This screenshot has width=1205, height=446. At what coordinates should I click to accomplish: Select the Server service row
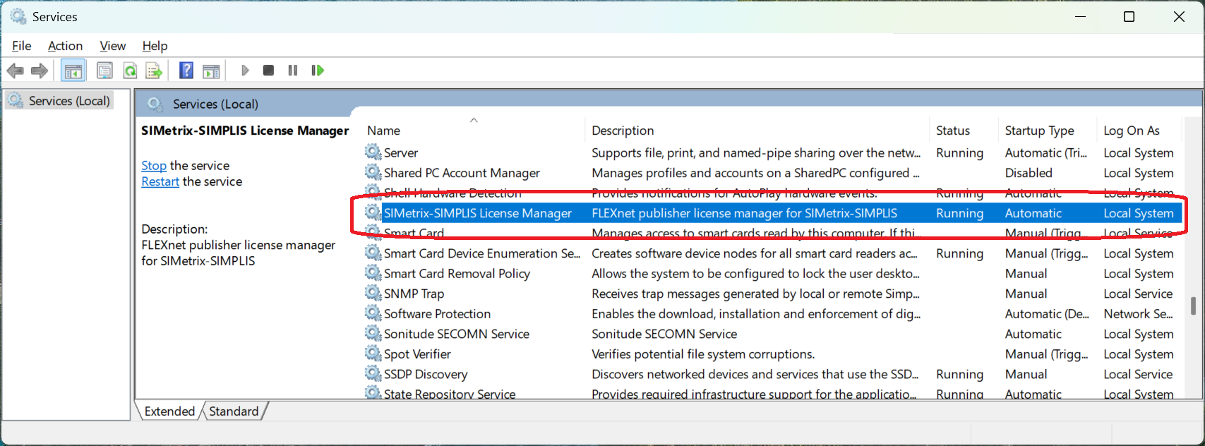pyautogui.click(x=773, y=152)
